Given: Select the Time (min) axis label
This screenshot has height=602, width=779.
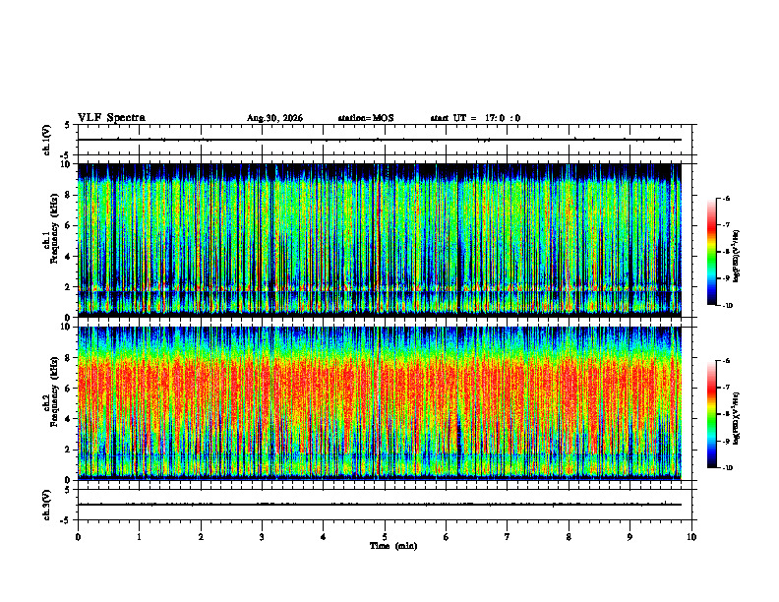Looking at the screenshot, I should point(393,546).
